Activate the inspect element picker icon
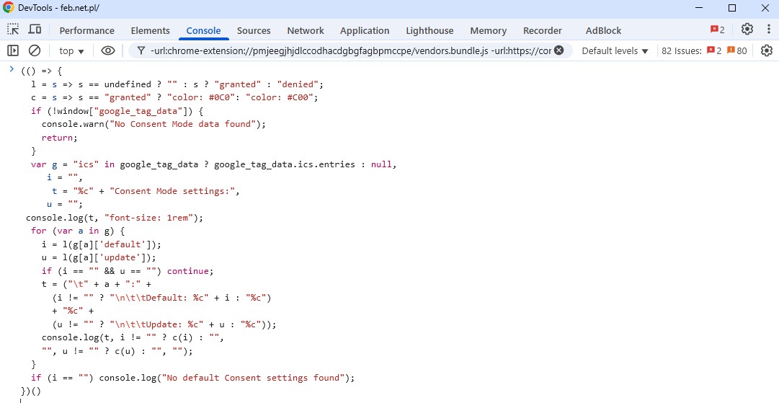 [x=13, y=30]
